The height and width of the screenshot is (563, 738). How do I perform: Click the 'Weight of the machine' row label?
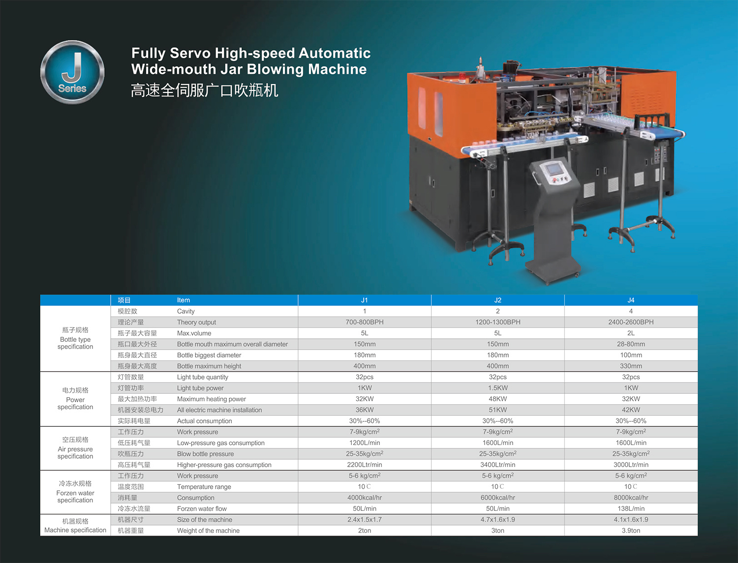coord(208,531)
